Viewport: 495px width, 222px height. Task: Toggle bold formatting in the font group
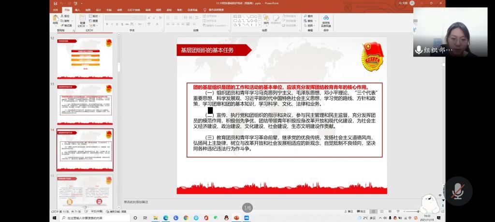[x=107, y=25]
